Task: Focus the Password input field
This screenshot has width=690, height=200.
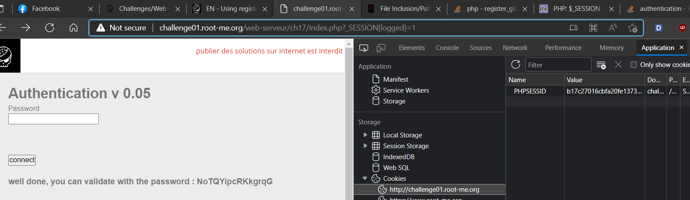Action: pos(54,119)
